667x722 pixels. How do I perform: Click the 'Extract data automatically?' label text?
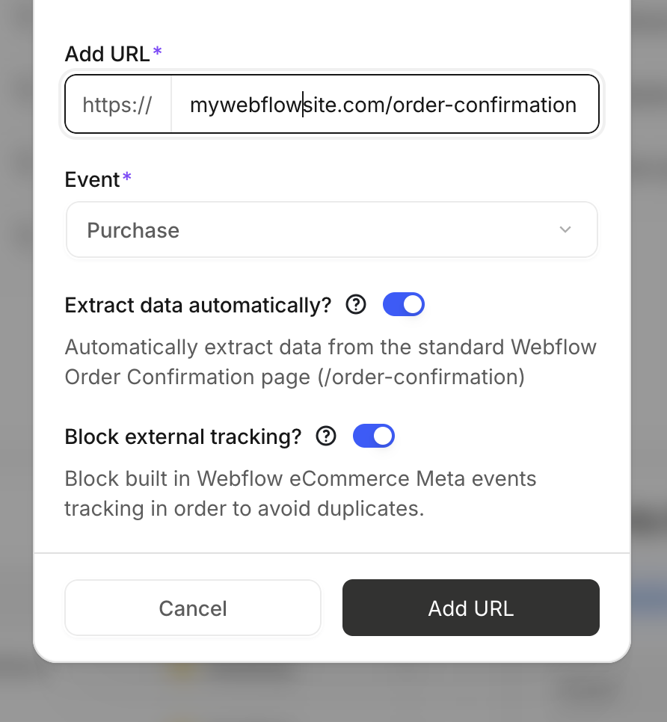[198, 305]
